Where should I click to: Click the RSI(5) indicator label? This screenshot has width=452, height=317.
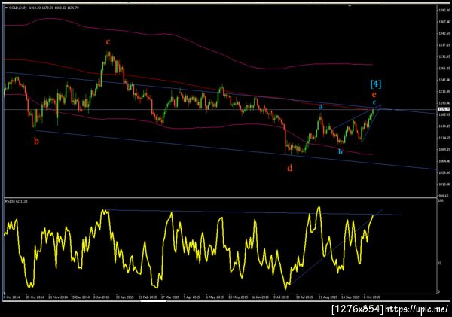(16, 201)
